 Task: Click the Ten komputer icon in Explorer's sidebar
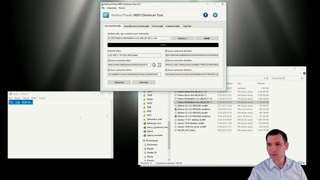143,140
